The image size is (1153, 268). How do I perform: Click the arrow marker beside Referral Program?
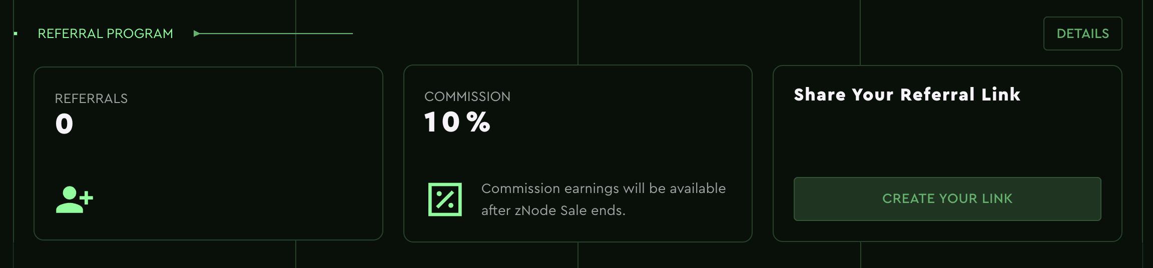[x=197, y=33]
